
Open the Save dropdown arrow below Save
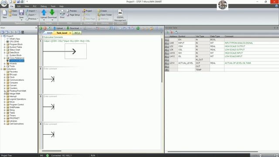pyautogui.click(x=21, y=20)
